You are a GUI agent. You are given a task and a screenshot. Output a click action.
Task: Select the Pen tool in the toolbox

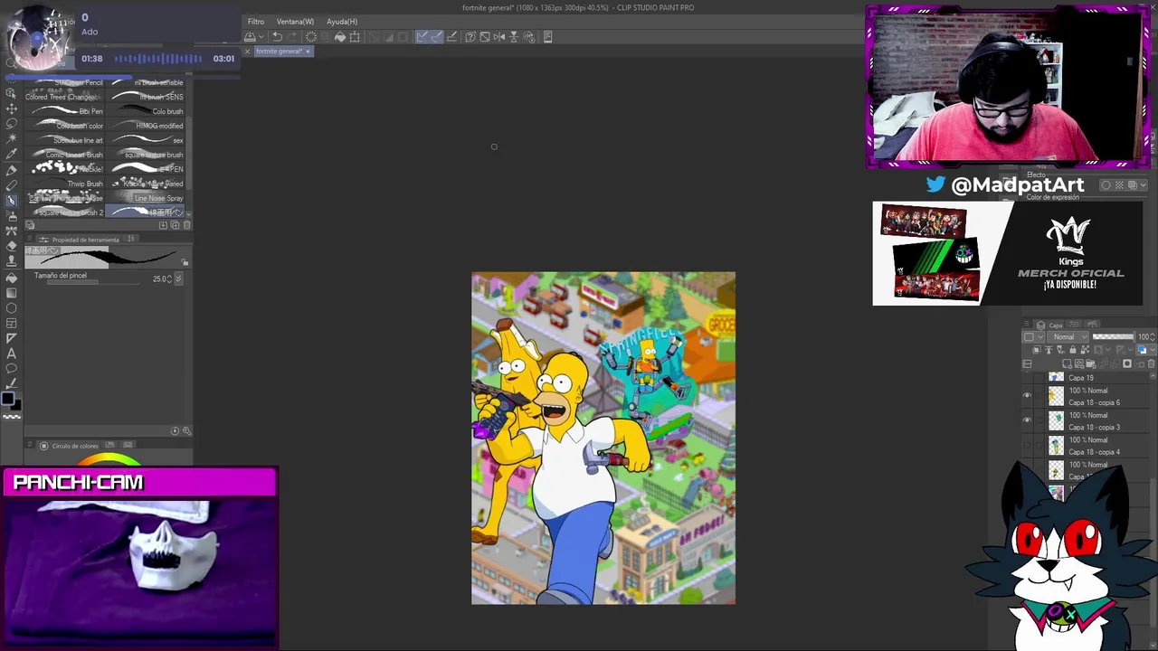coord(11,170)
